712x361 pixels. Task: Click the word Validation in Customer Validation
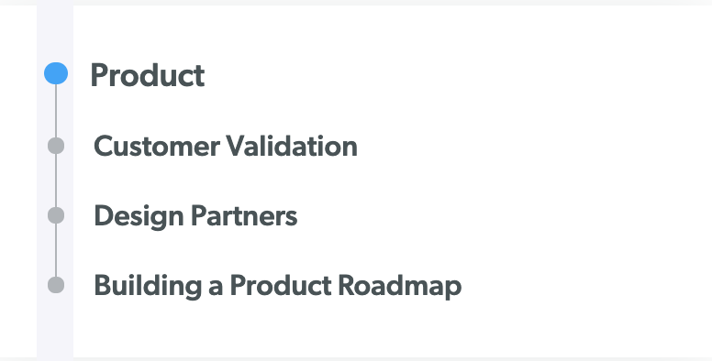tap(292, 146)
